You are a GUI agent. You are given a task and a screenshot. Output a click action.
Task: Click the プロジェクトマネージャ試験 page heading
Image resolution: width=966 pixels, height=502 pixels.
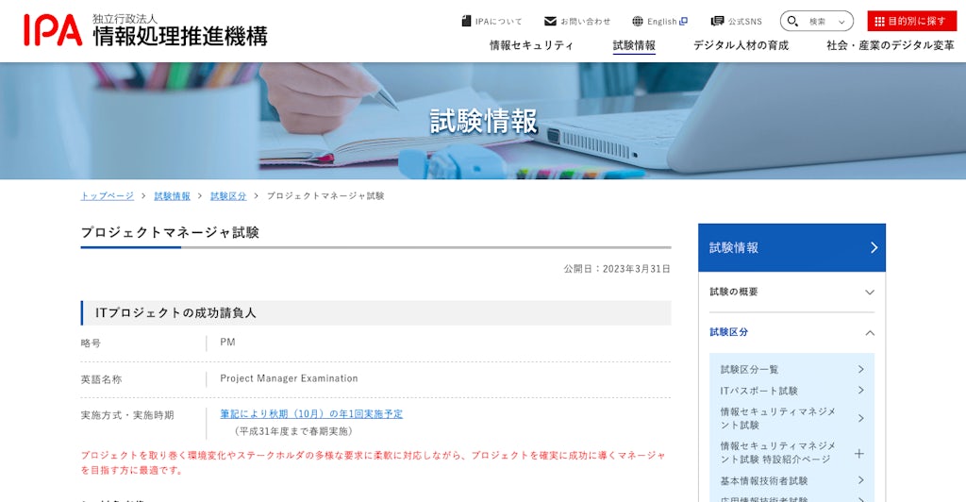click(170, 233)
